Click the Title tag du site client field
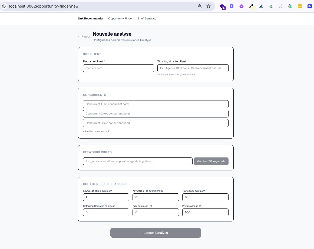Viewport: 314px width, 249px height. point(193,68)
